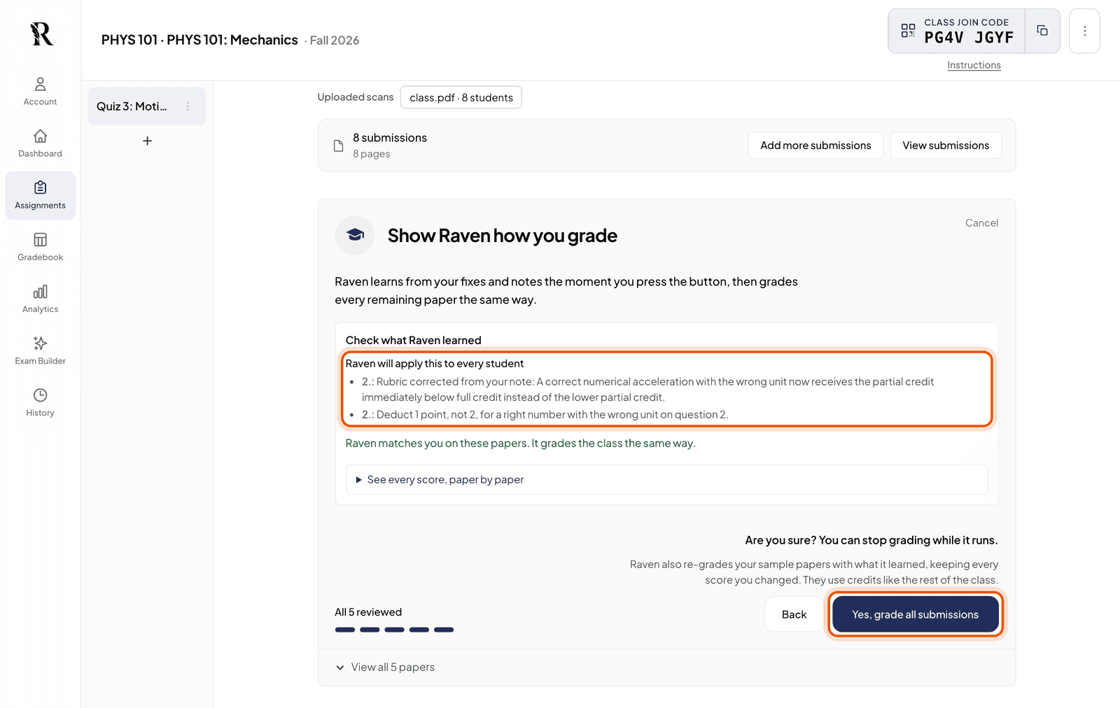Open Assignments clipboard icon

pyautogui.click(x=41, y=187)
